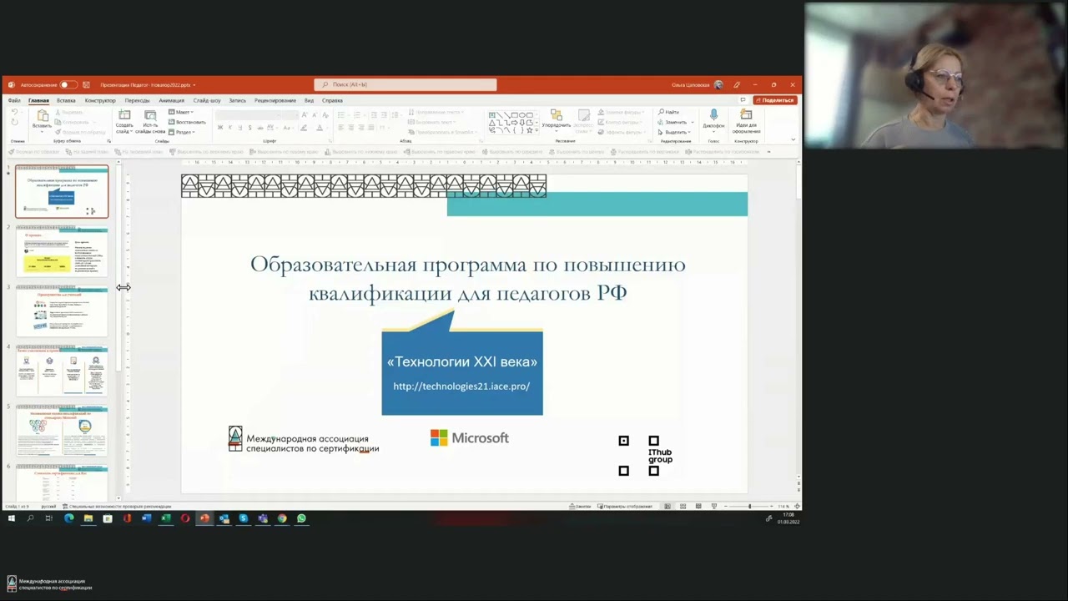Collapse the ribbon with the chevron
The width and height of the screenshot is (1068, 601).
pos(793,140)
